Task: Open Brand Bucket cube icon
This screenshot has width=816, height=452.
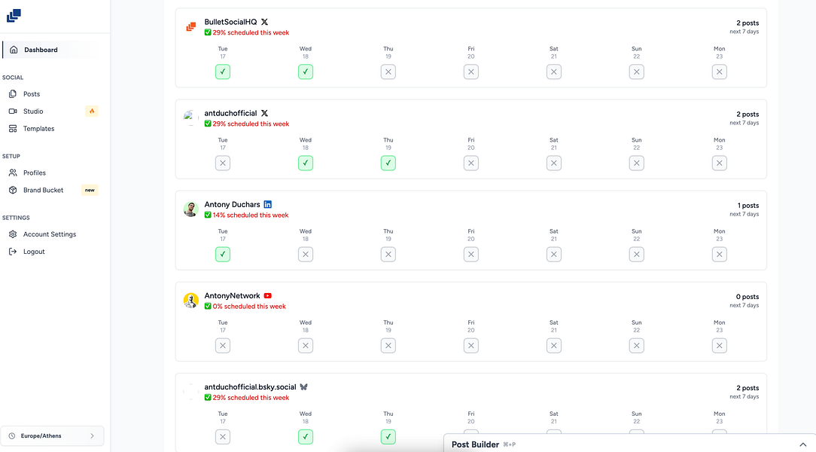Action: (x=13, y=190)
